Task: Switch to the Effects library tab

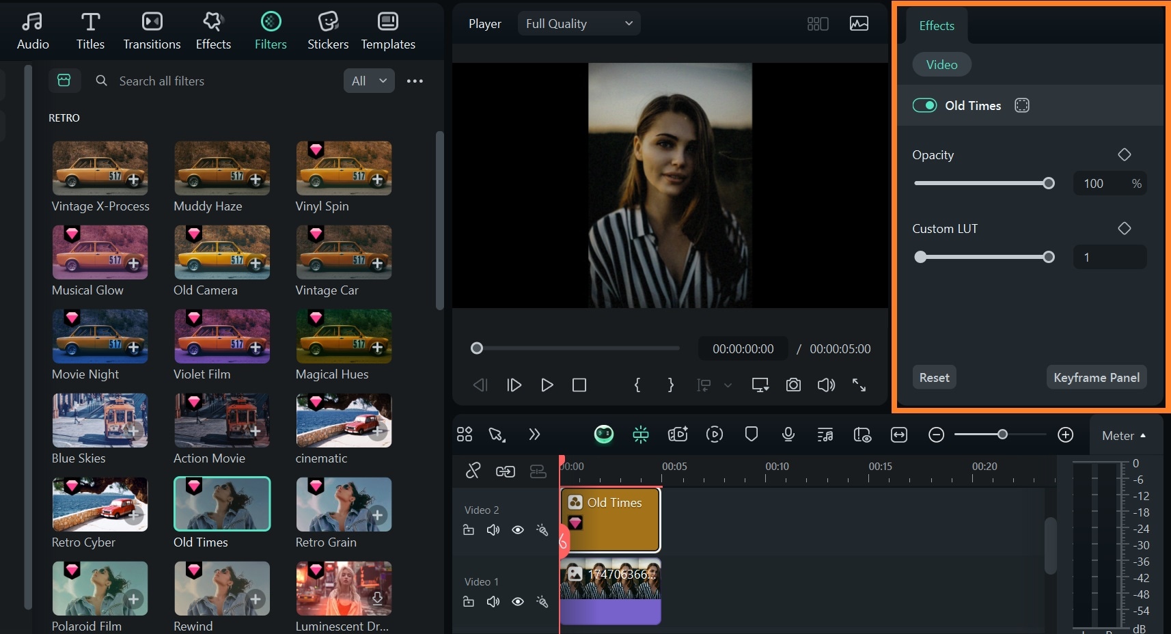Action: (213, 31)
